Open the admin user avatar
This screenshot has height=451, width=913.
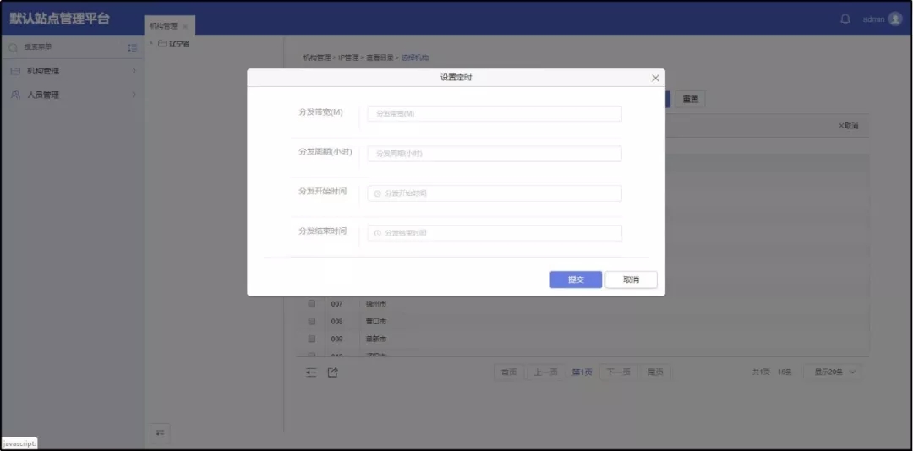pos(895,19)
